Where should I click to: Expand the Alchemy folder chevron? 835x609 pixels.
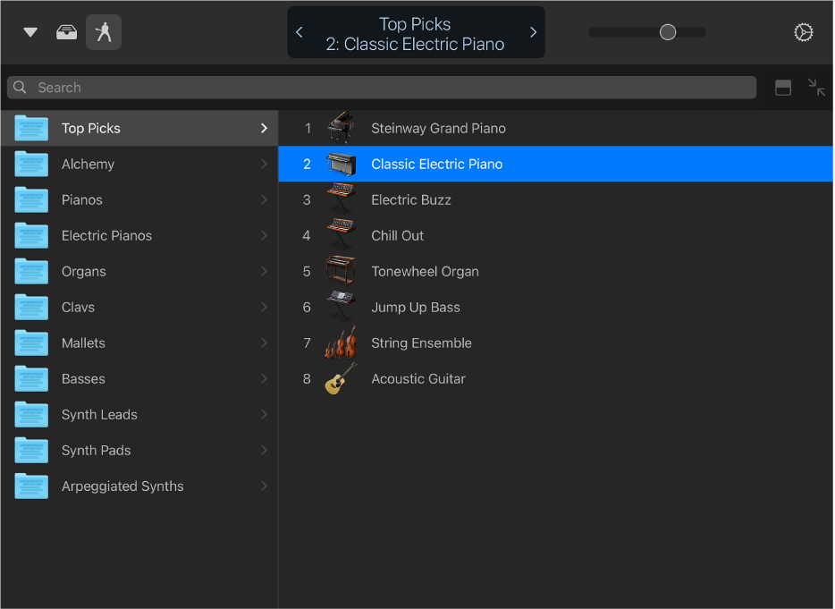click(x=264, y=164)
